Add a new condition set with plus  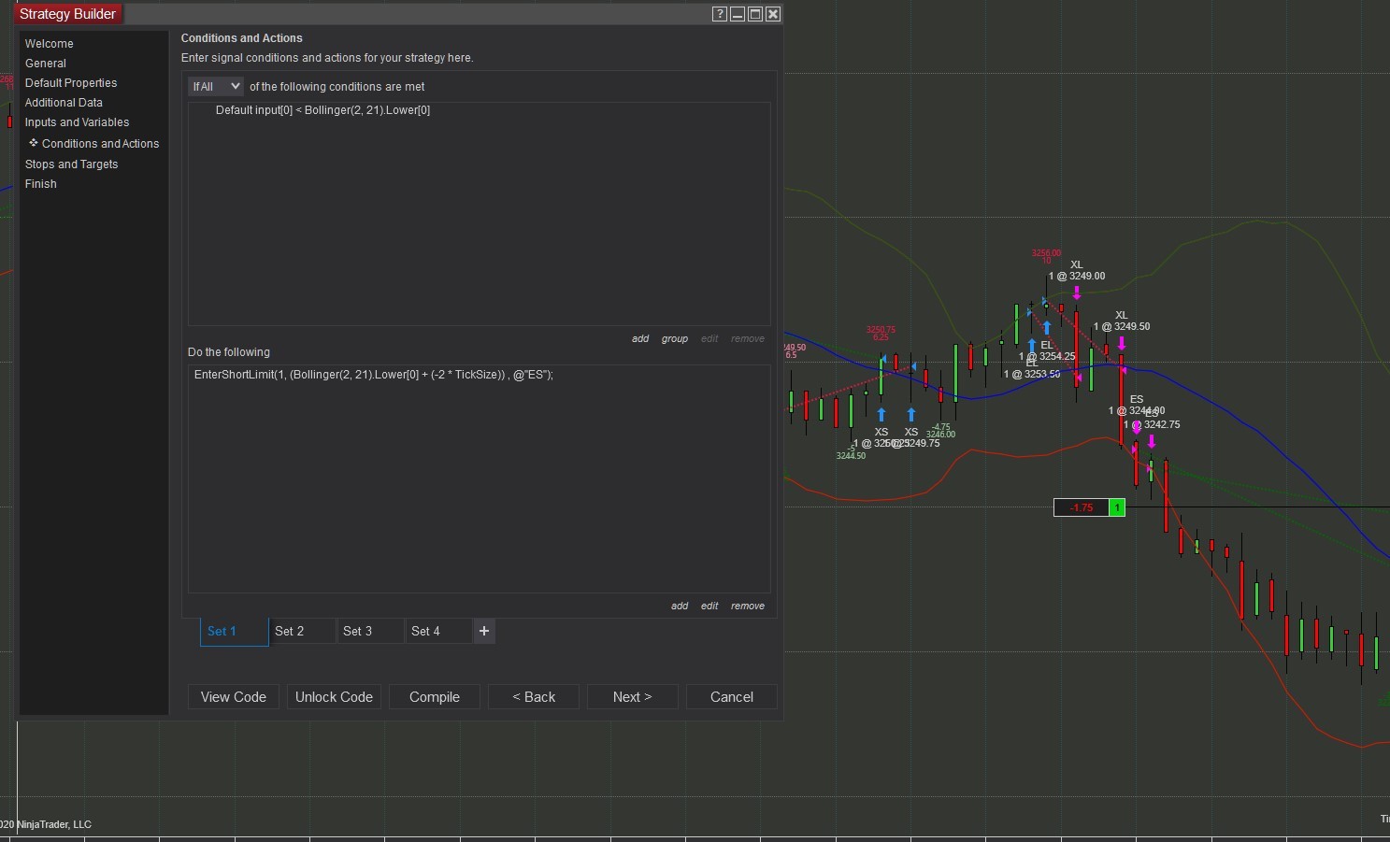point(484,631)
